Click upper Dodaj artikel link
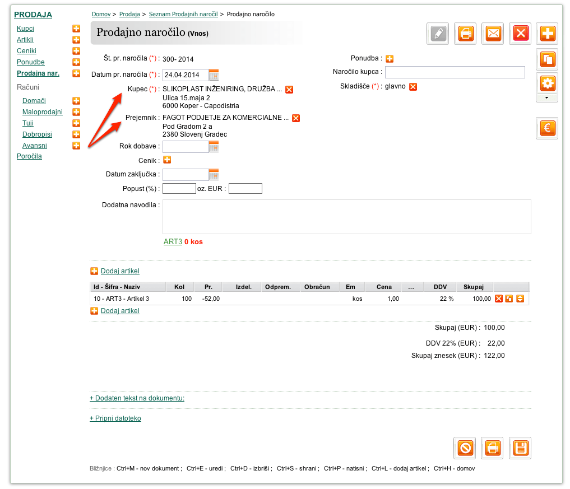 point(120,271)
